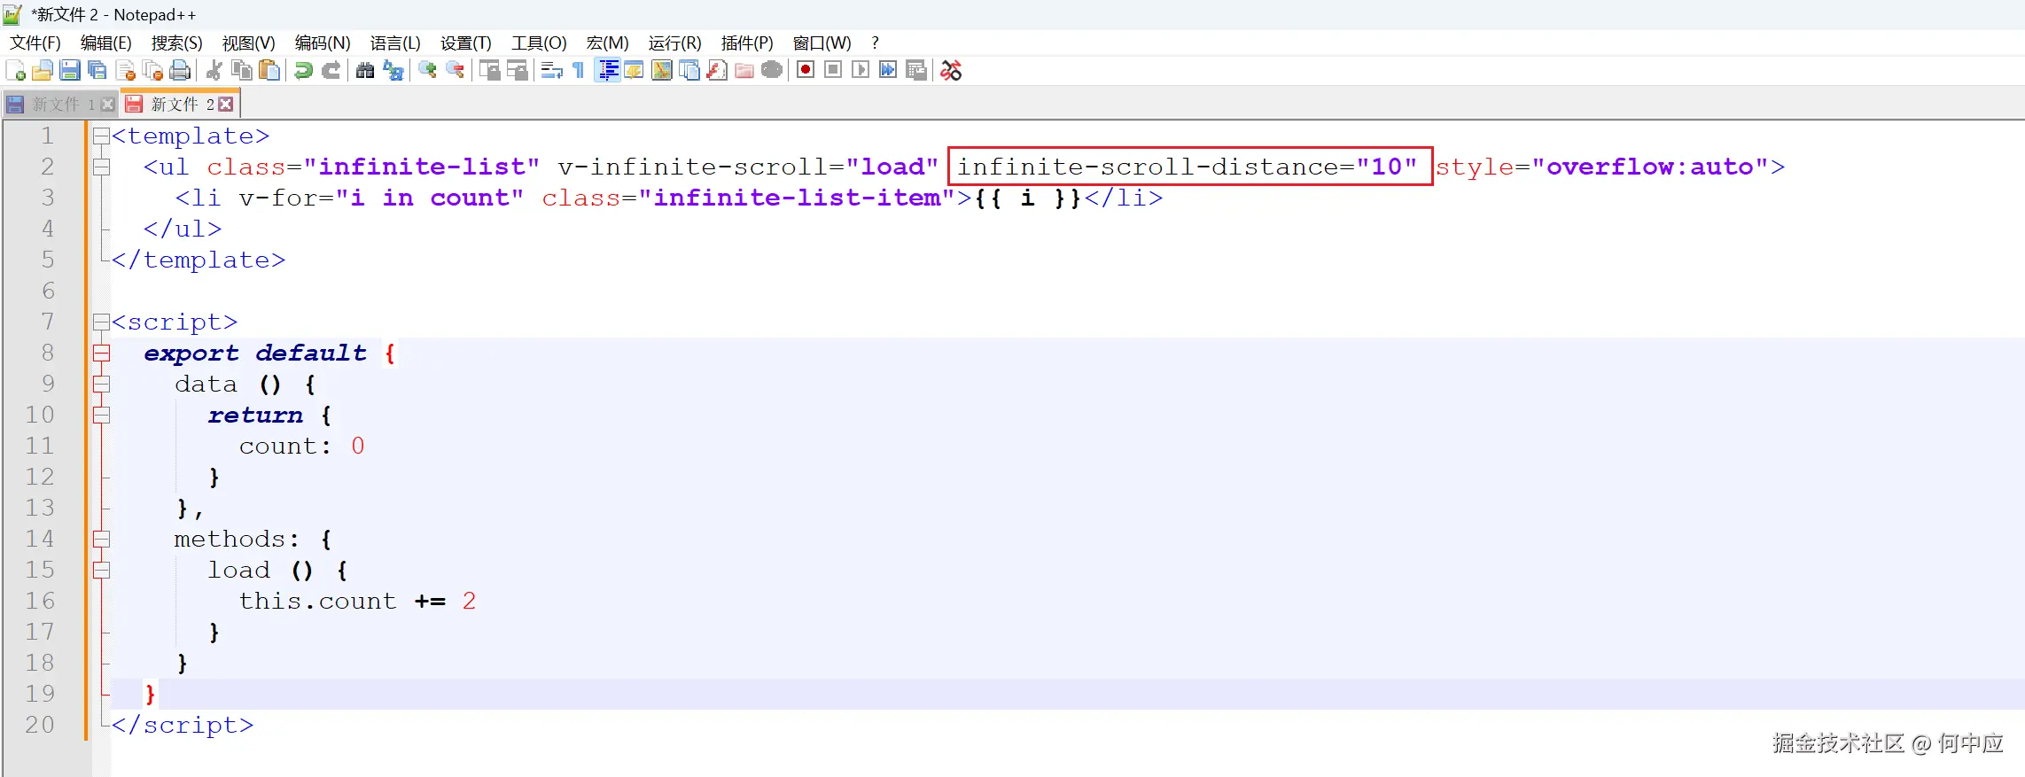Click the Zoom In magnifier icon
Image resolution: width=2025 pixels, height=777 pixels.
coord(427,71)
